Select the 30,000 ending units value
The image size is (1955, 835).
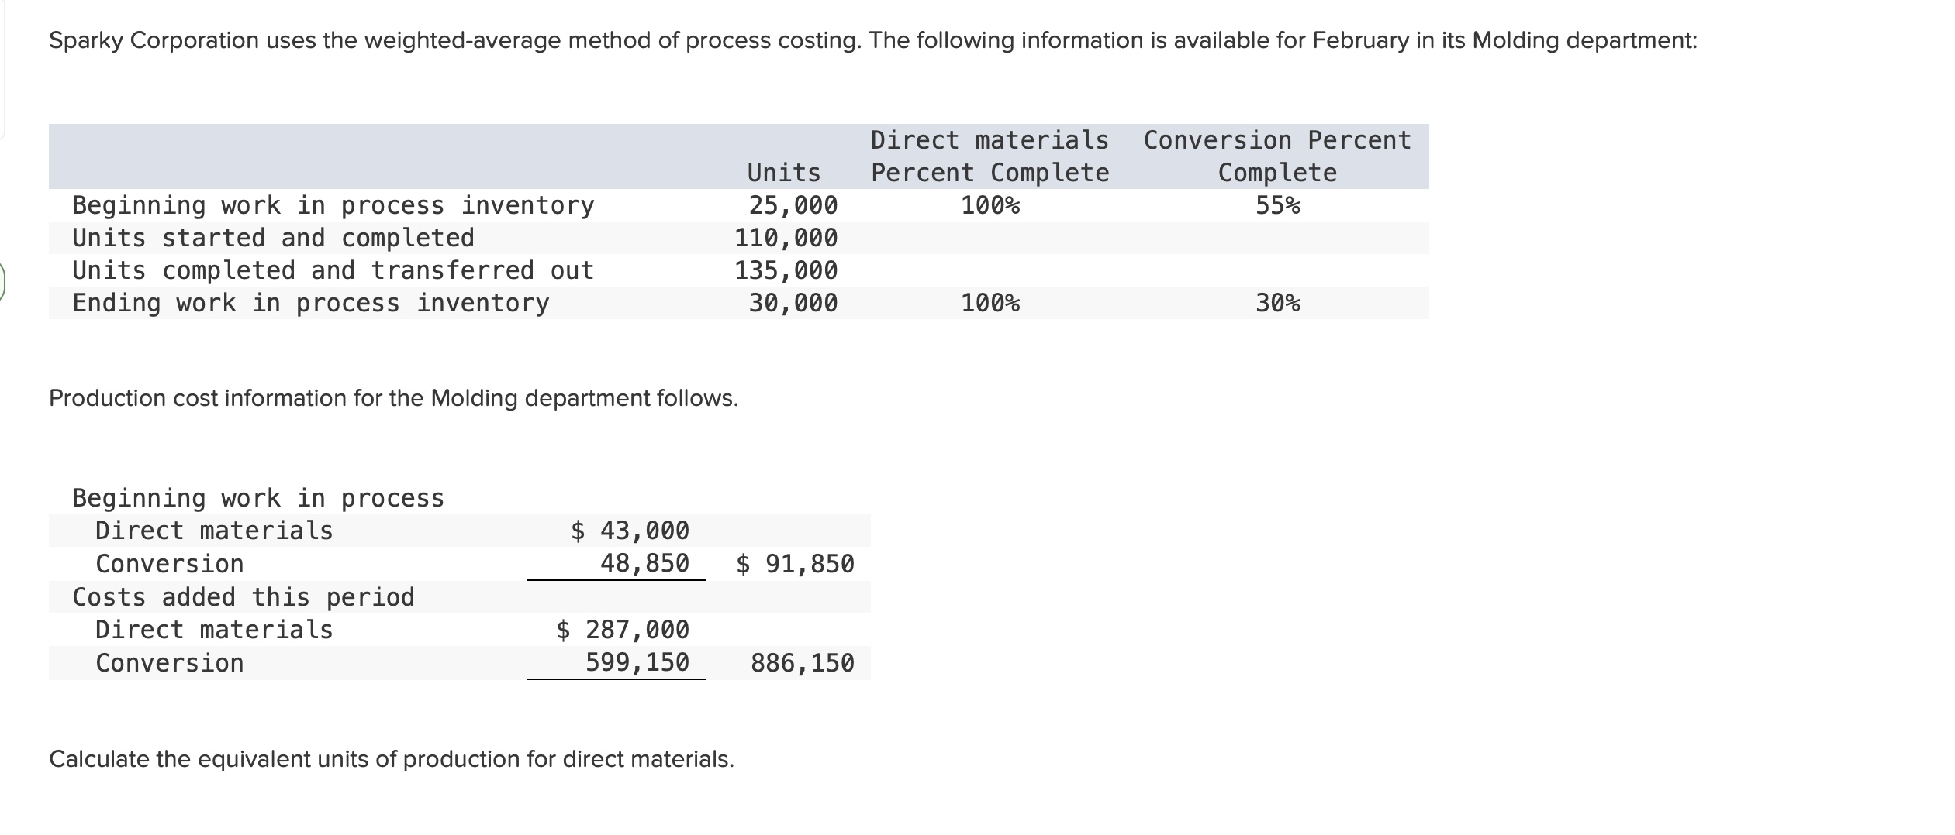tap(793, 303)
